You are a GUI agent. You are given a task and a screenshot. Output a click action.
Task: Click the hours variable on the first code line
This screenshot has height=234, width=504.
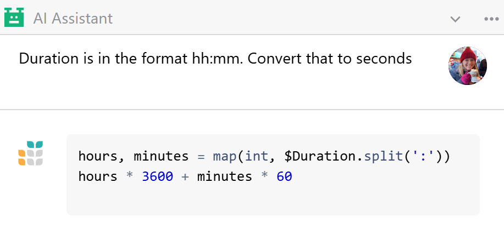click(98, 156)
